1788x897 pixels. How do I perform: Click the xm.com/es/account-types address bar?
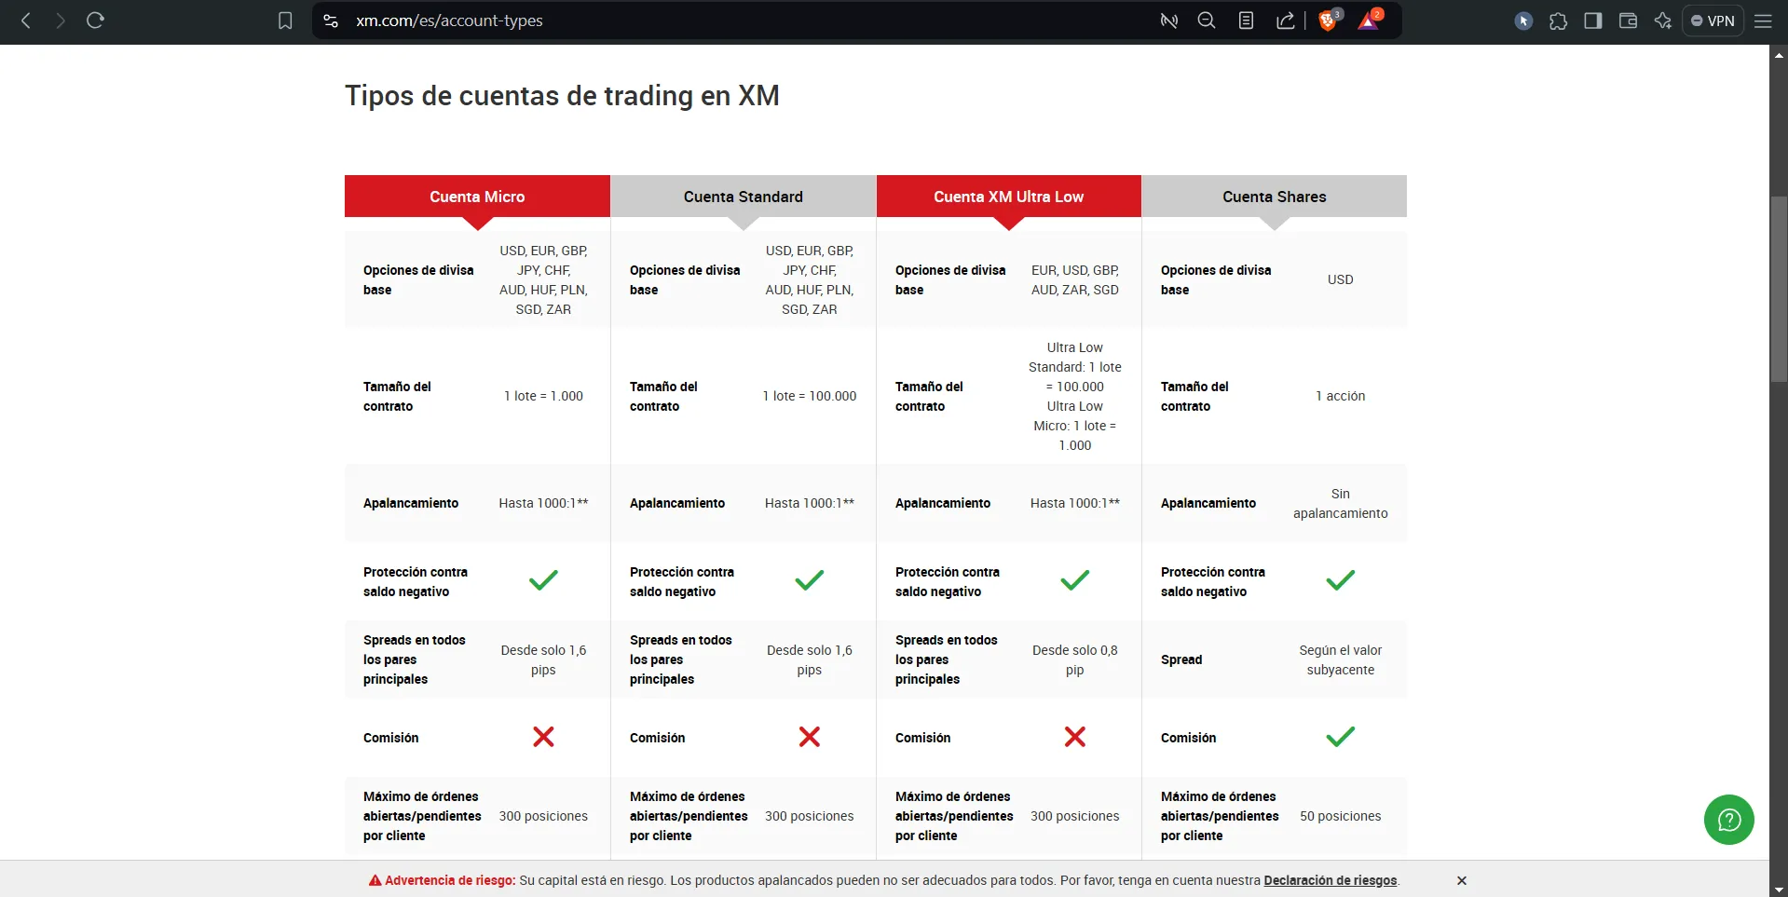(449, 20)
